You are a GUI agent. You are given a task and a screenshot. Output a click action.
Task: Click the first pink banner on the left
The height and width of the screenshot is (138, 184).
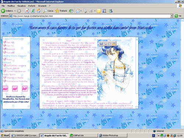click(x=5, y=89)
